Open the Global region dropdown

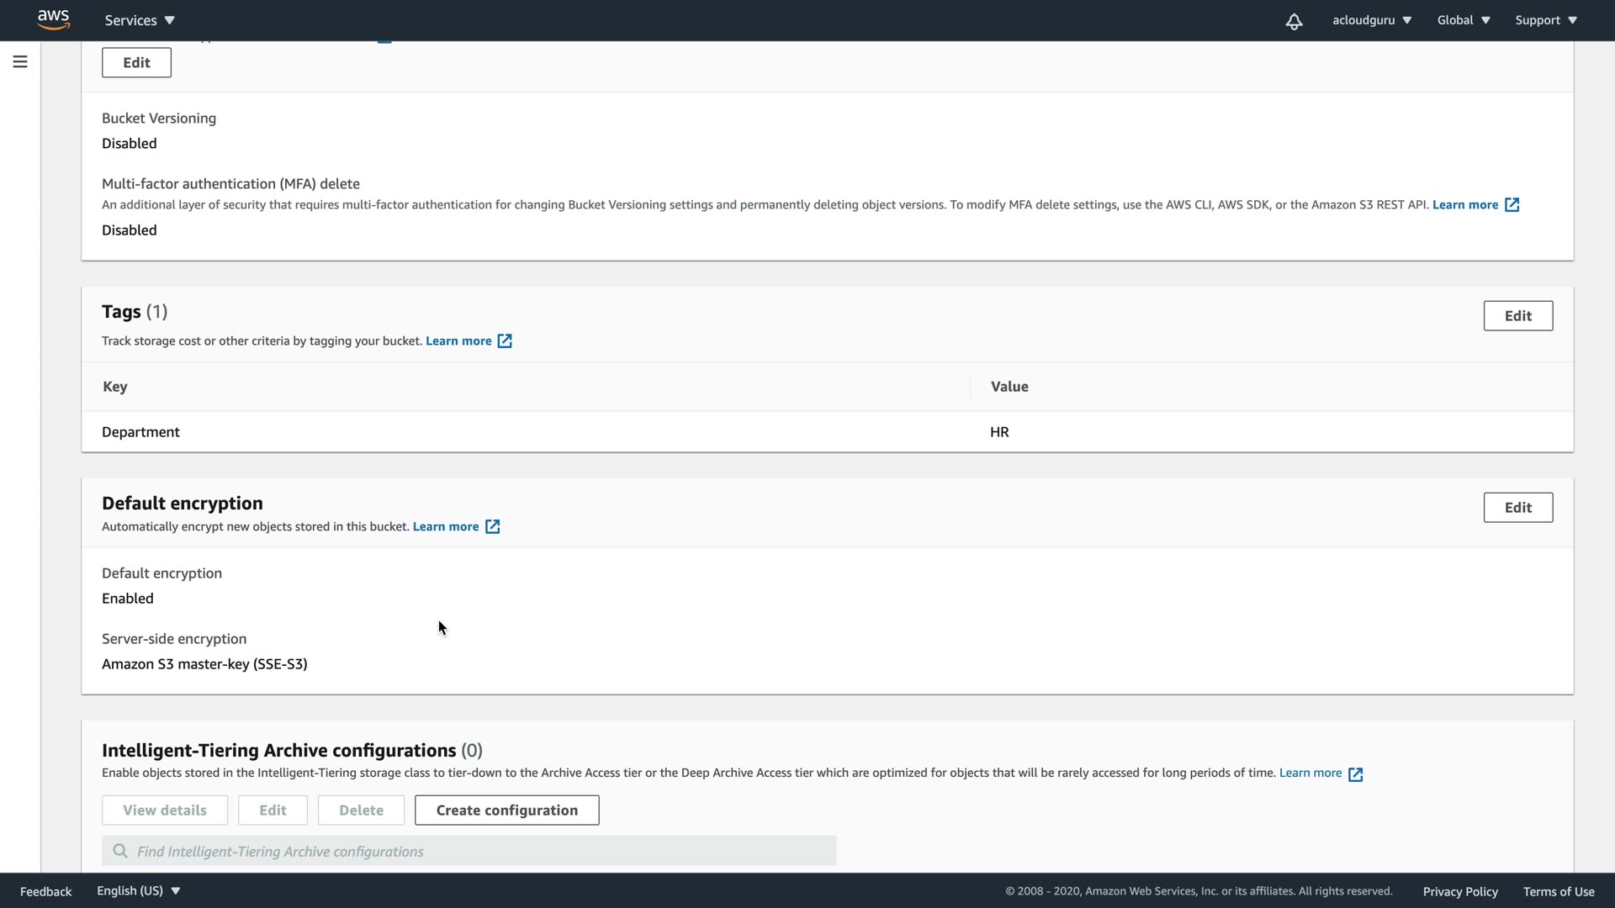[1463, 20]
